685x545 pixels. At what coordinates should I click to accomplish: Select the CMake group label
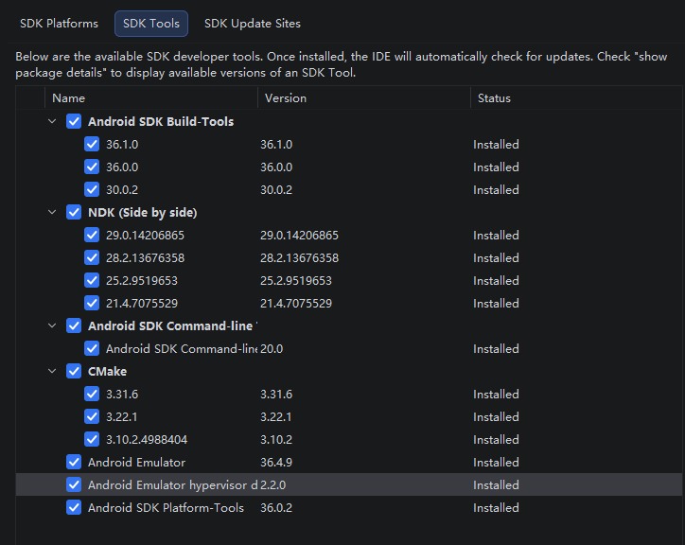coord(108,372)
